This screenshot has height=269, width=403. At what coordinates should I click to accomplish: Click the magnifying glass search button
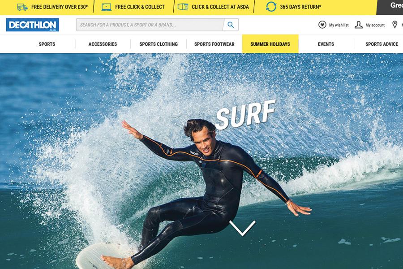pos(231,25)
